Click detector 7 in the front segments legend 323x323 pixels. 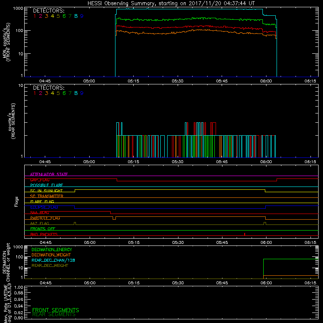[70, 16]
